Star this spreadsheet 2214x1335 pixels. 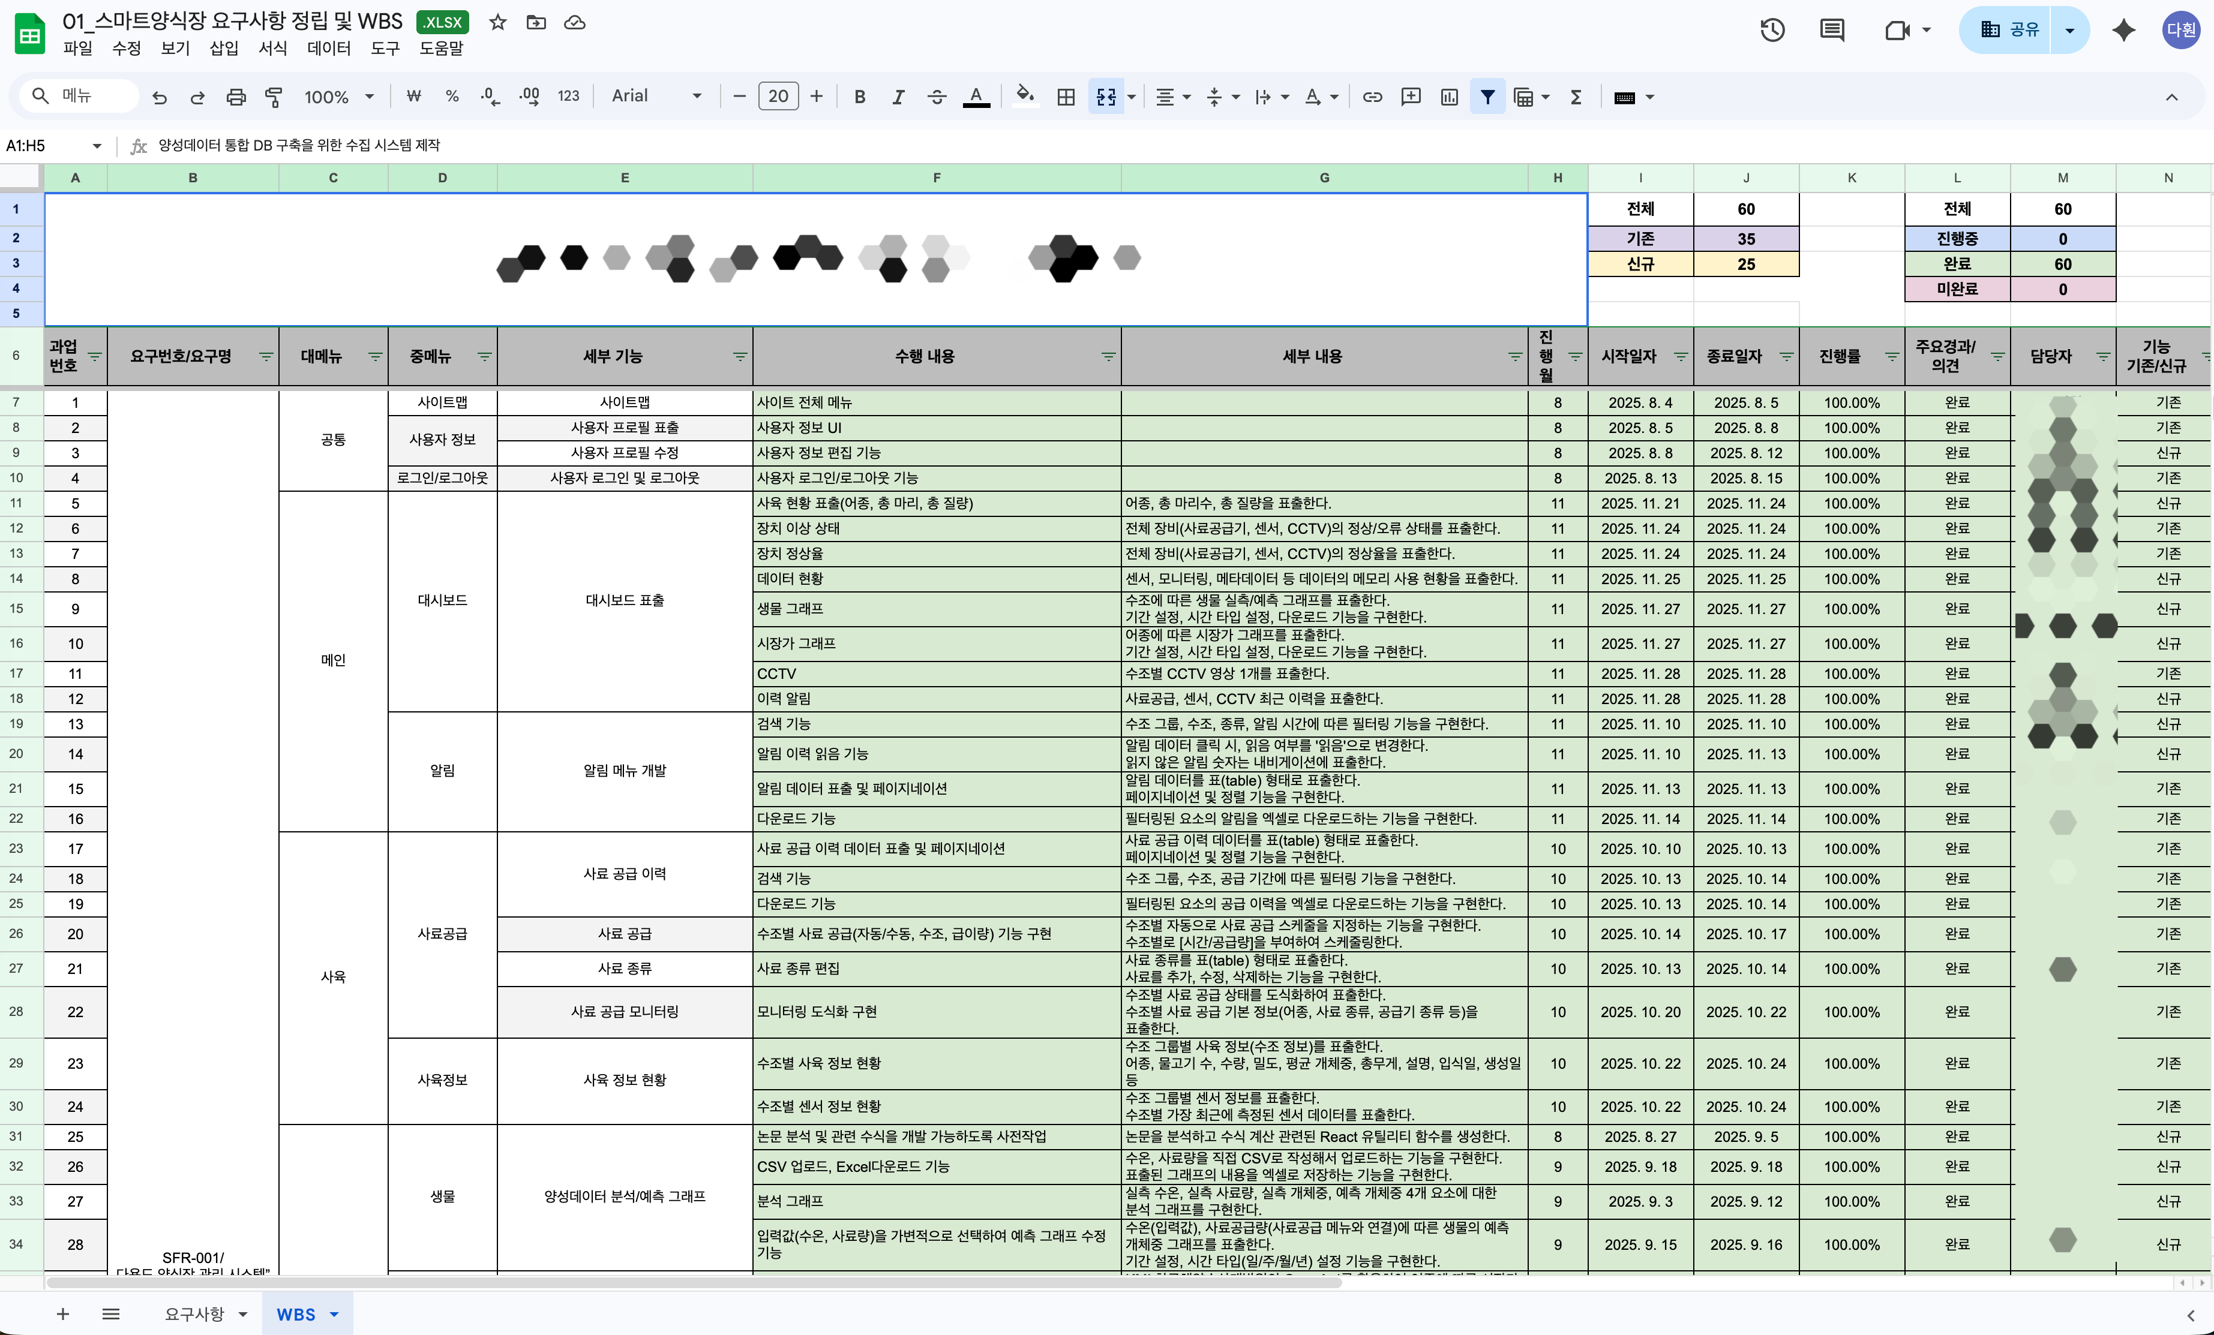coord(498,23)
